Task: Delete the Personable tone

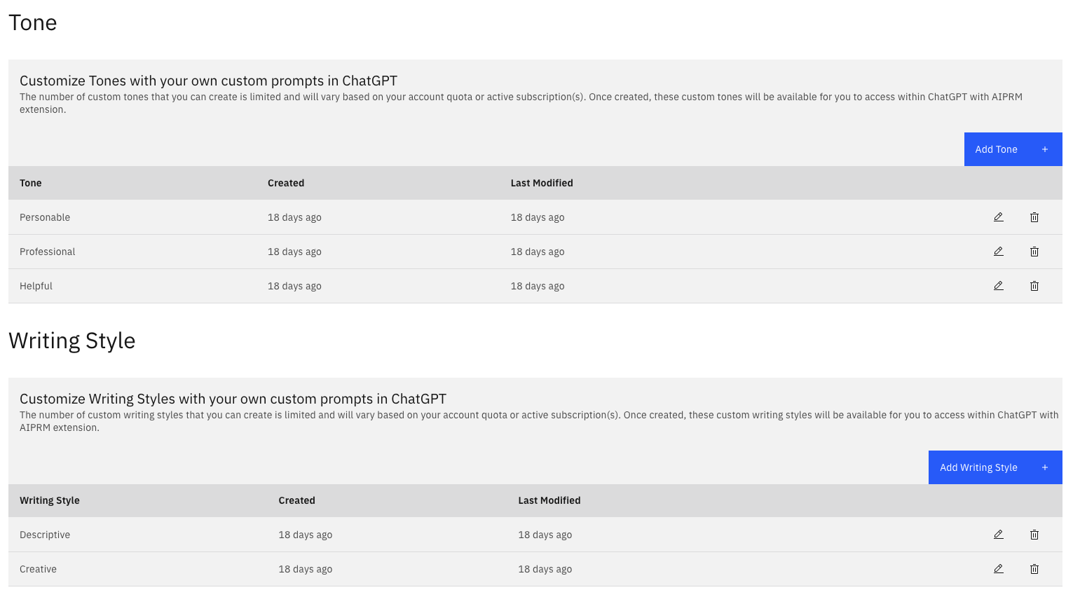Action: tap(1034, 217)
